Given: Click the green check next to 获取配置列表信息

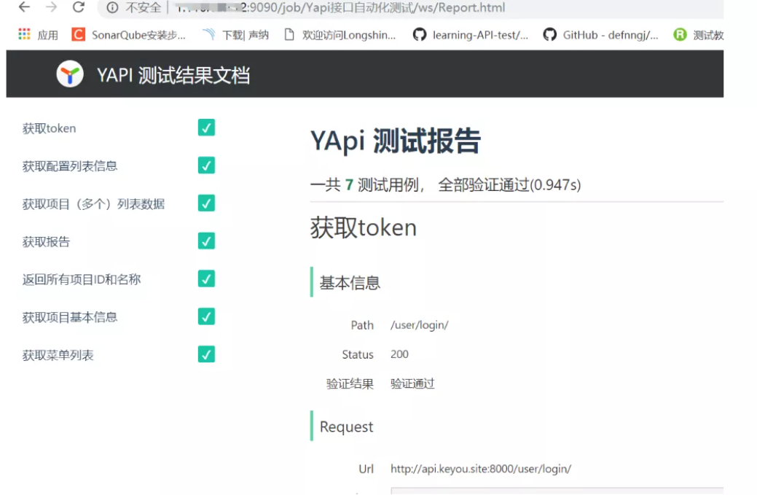Looking at the screenshot, I should point(206,165).
